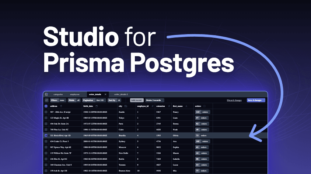This screenshot has width=311, height=174.
Task: Click the hash icon beside extension header
Action: click(169, 106)
